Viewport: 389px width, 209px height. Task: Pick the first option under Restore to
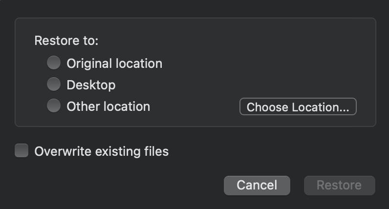pos(54,63)
